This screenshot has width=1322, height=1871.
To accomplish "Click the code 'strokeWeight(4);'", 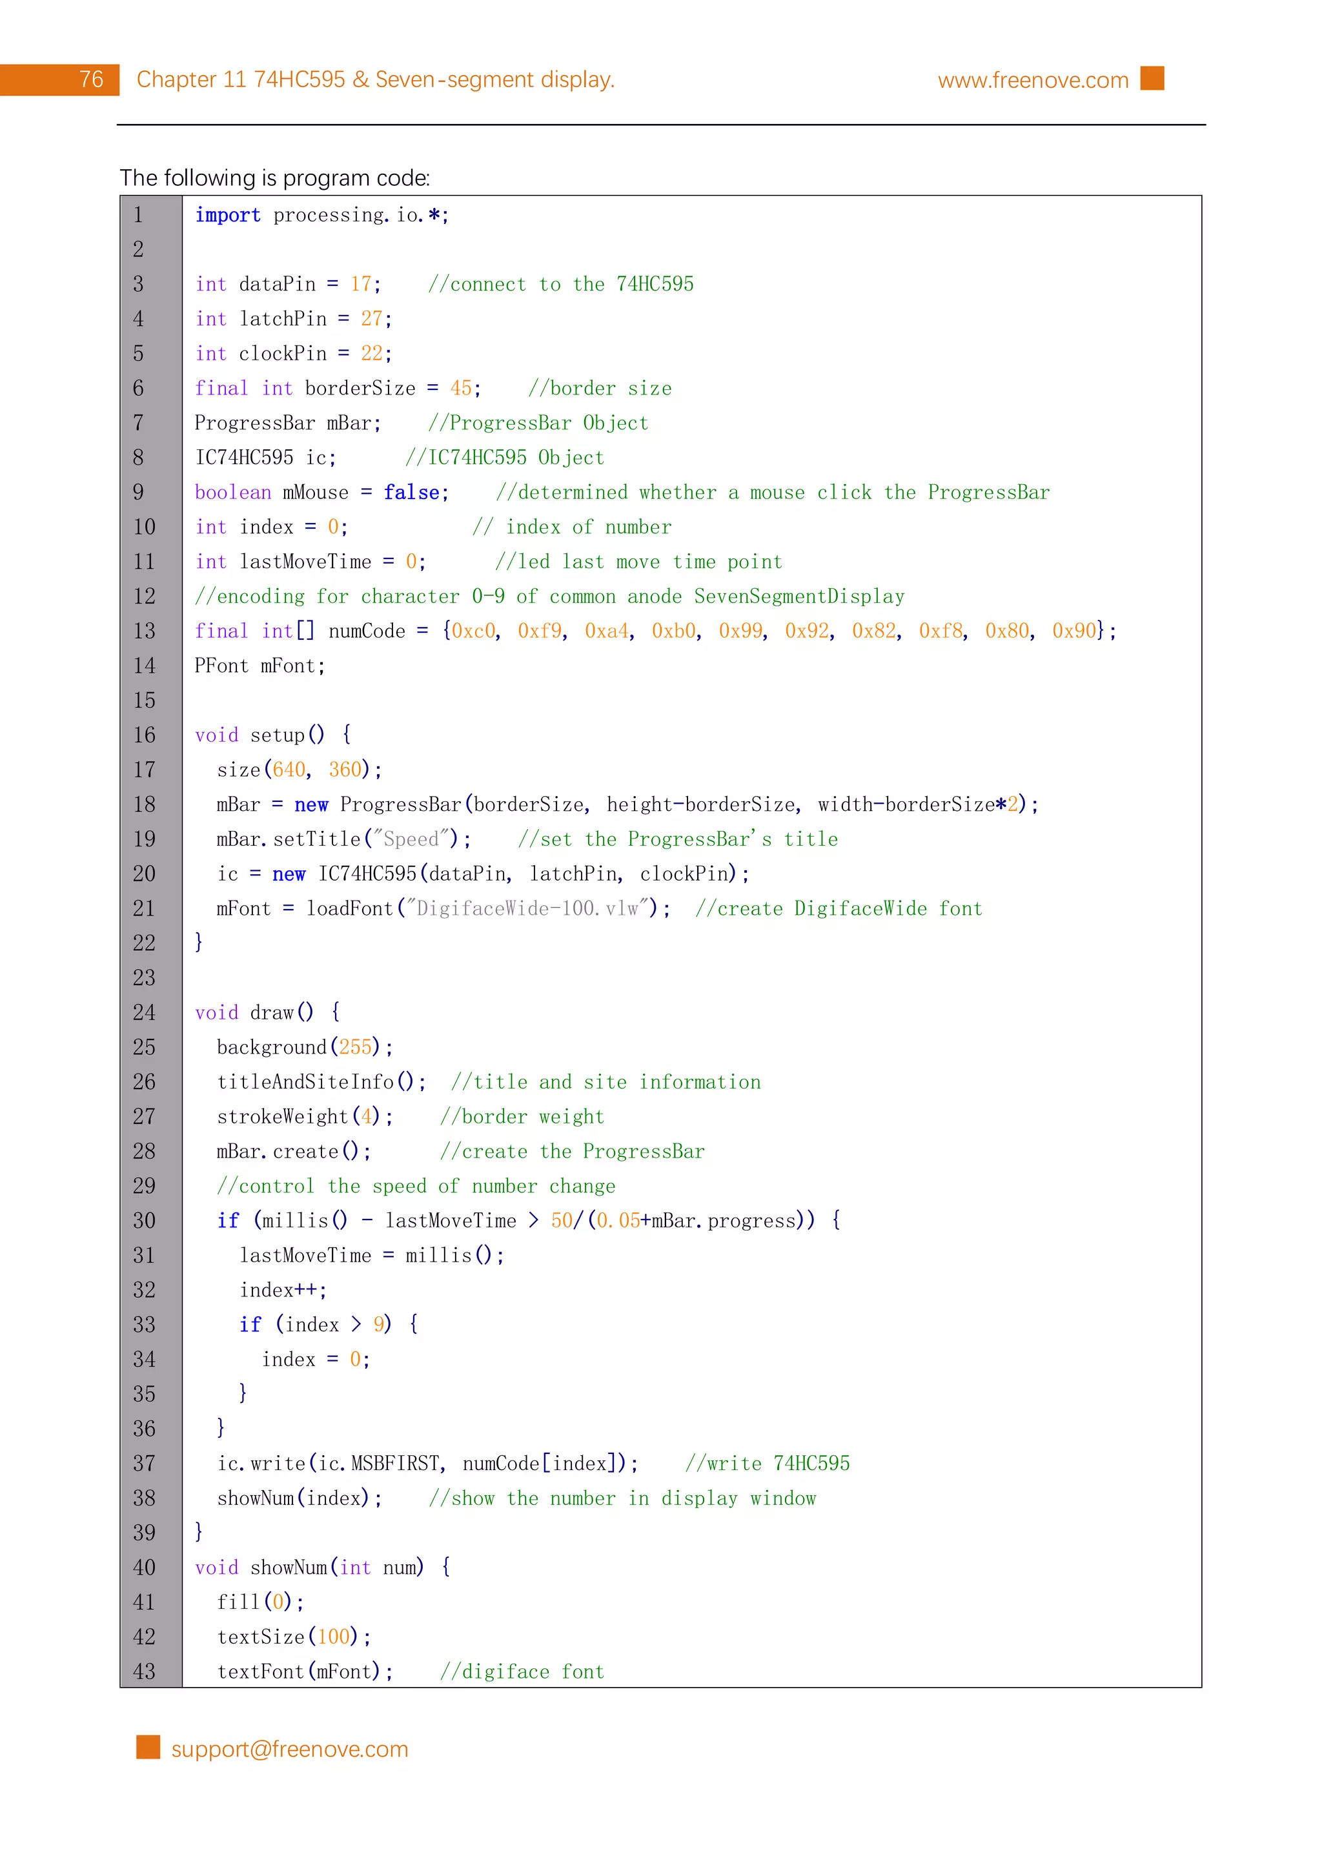I will tap(305, 1116).
